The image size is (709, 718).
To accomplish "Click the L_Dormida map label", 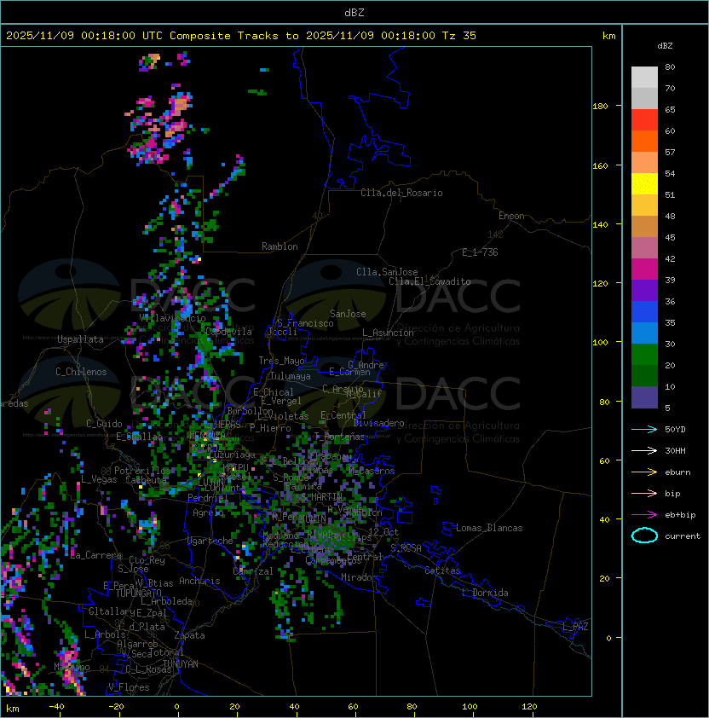I will (485, 593).
